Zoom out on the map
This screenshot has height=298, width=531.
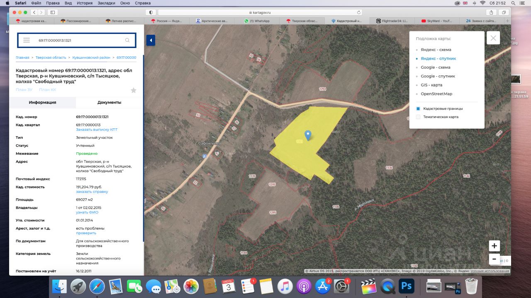pos(494,259)
